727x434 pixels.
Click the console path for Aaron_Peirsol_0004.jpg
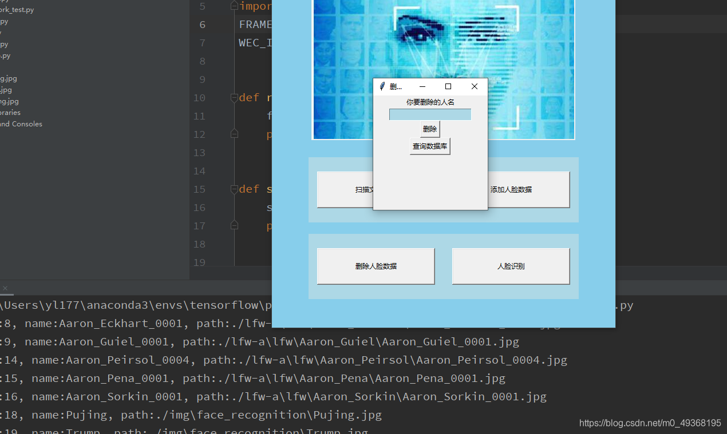[x=385, y=360]
